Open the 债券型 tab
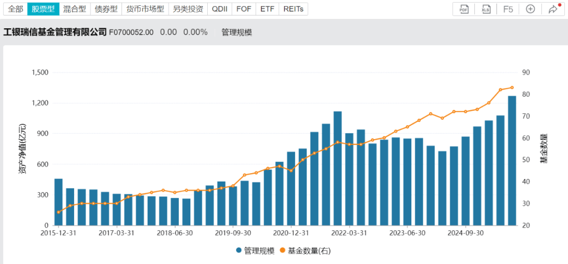The height and width of the screenshot is (264, 568). 106,9
